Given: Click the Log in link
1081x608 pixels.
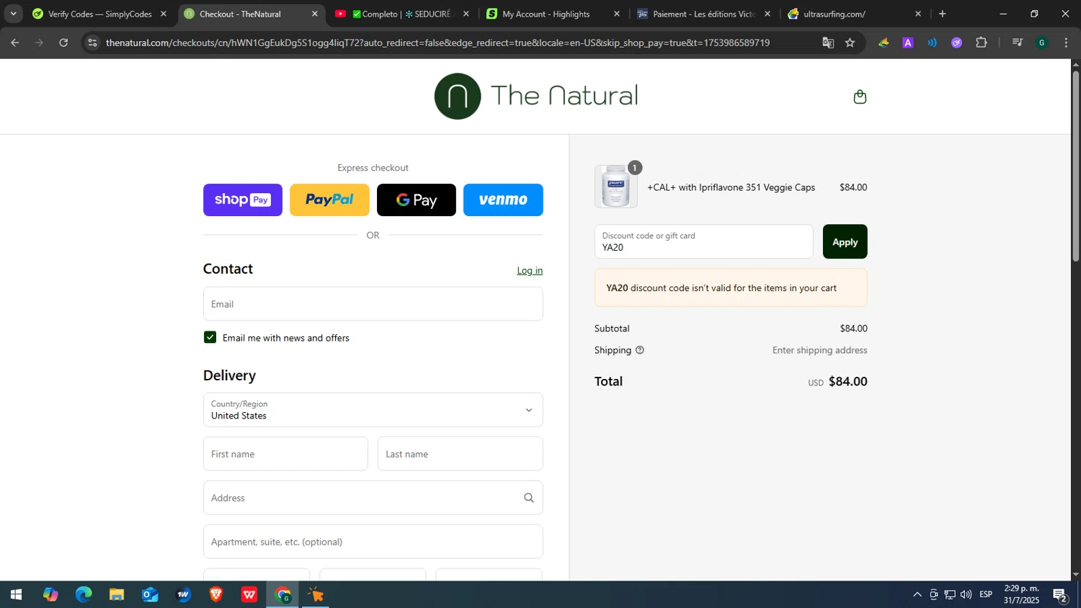Looking at the screenshot, I should click(530, 271).
